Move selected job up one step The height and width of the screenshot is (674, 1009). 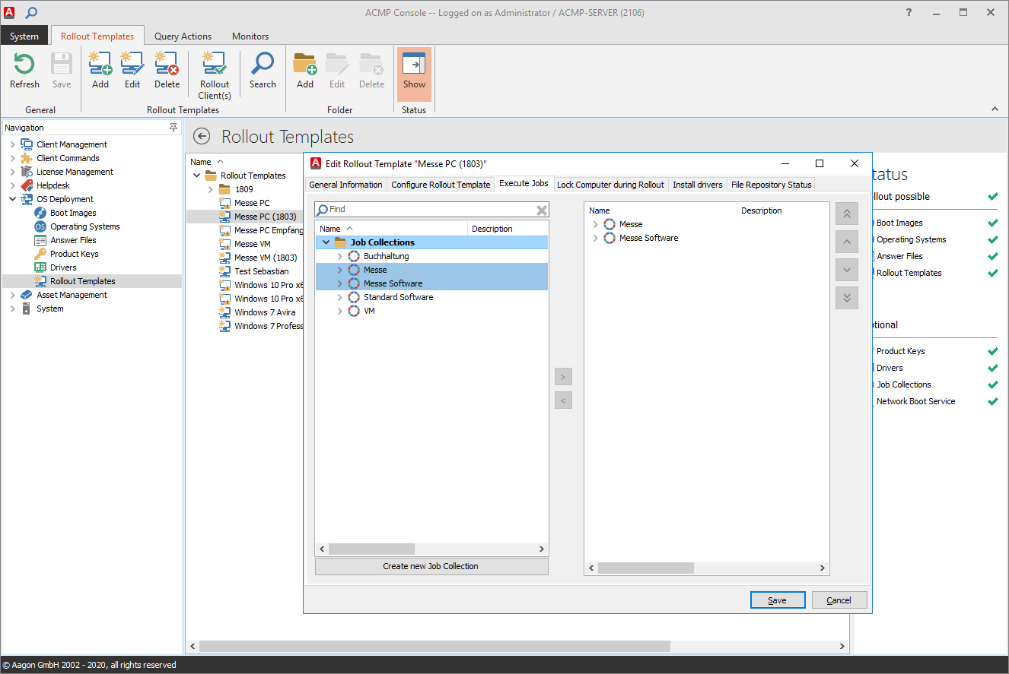coord(847,242)
